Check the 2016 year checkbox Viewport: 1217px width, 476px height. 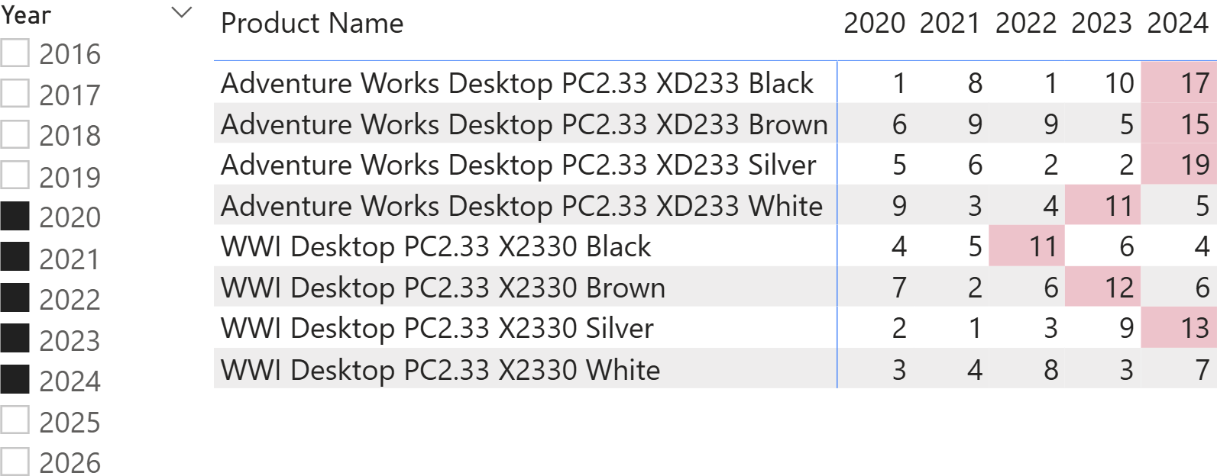[x=15, y=53]
